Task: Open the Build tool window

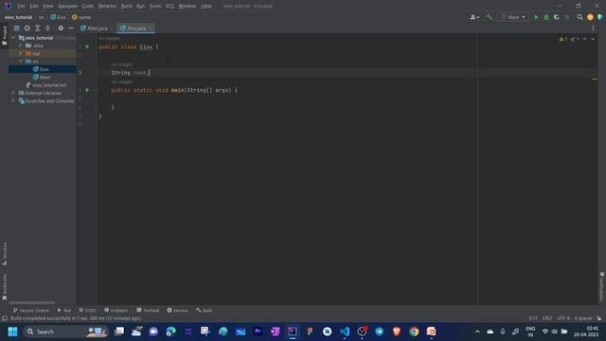Action: [205, 310]
